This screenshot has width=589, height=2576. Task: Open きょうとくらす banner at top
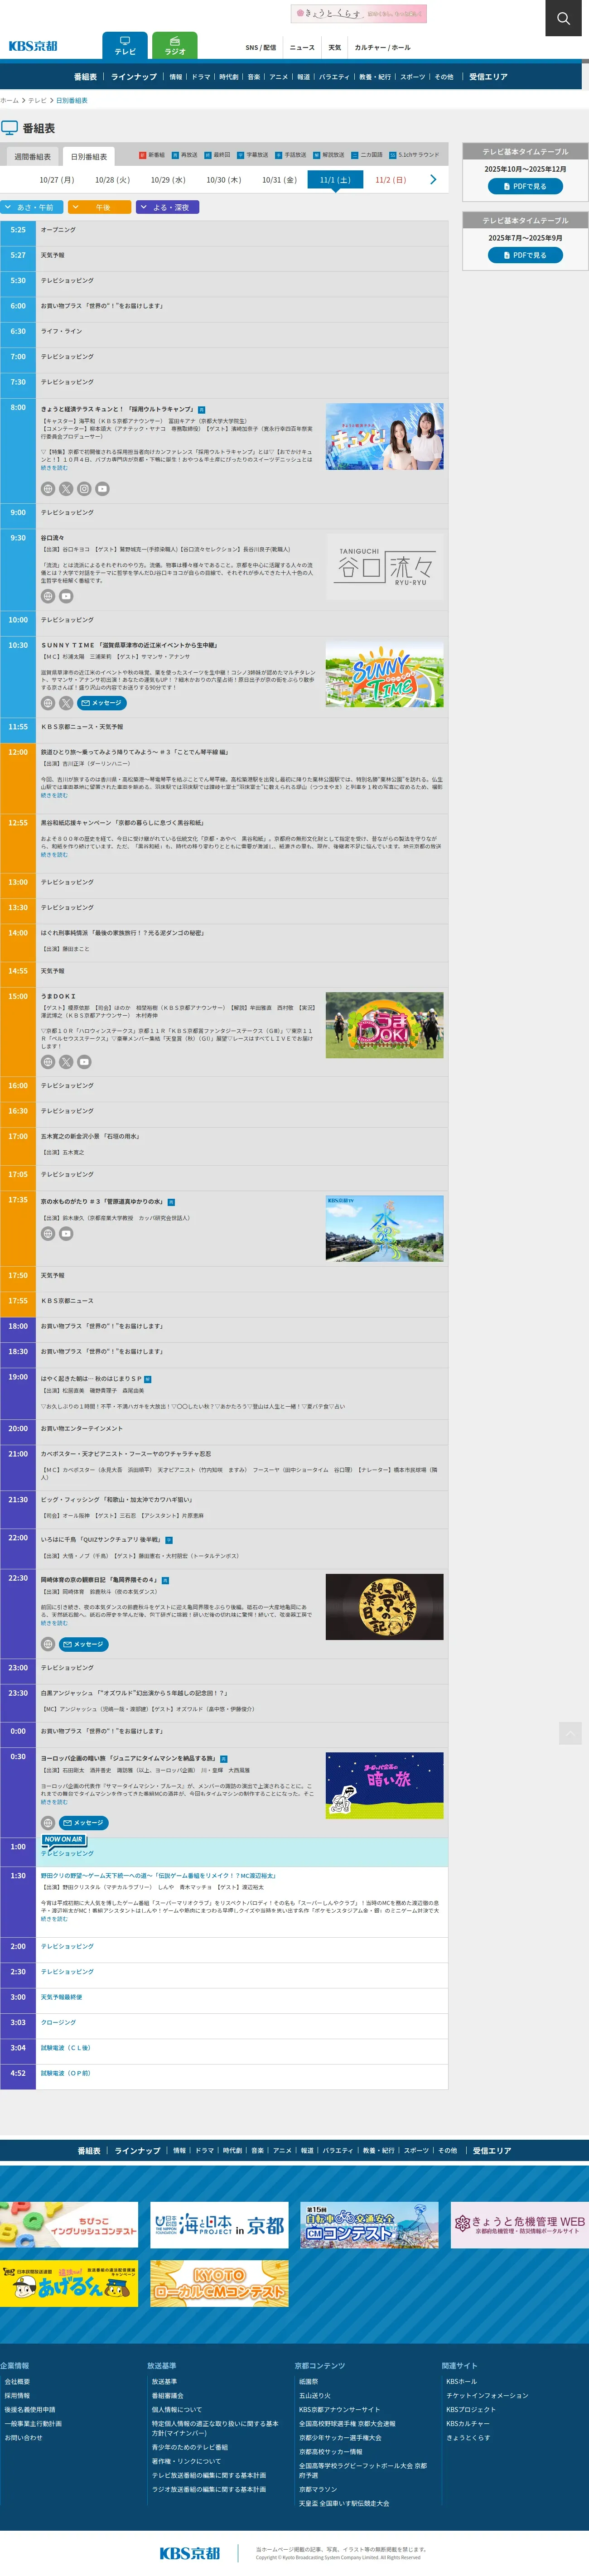358,14
